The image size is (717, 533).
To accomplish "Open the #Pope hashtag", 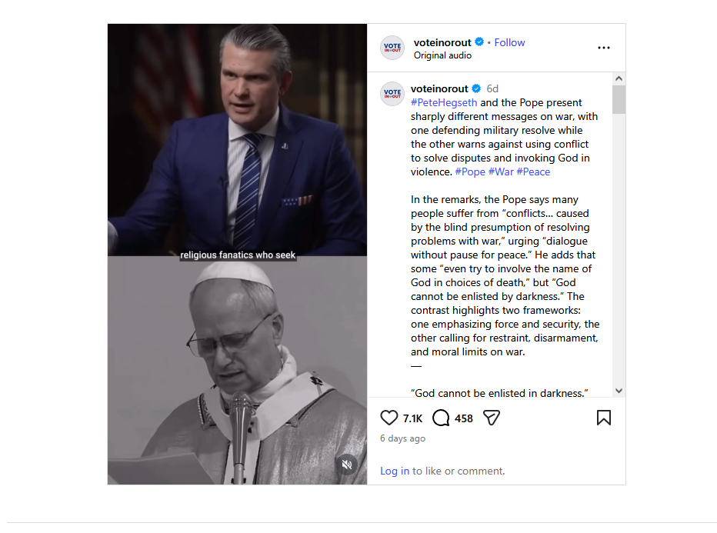I will (x=470, y=172).
